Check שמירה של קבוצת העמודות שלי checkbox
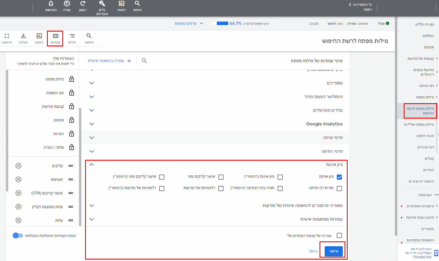The height and width of the screenshot is (261, 439). 339,235
